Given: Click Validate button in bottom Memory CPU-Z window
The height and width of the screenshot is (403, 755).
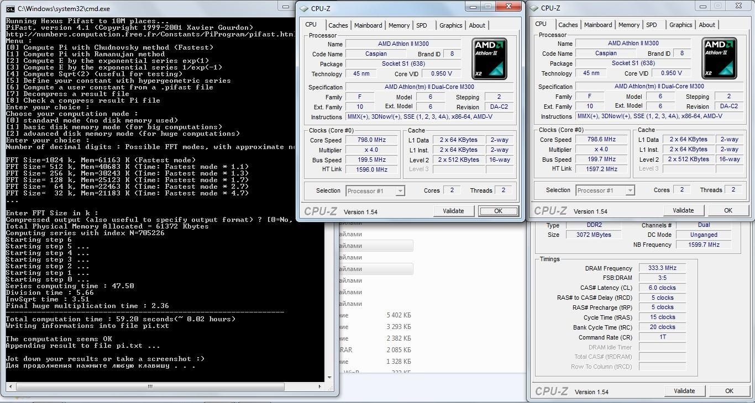Looking at the screenshot, I should tap(685, 391).
